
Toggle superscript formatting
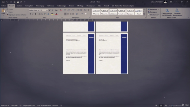(x=45, y=14)
